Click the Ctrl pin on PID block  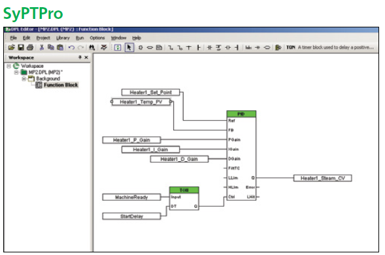click(x=231, y=197)
